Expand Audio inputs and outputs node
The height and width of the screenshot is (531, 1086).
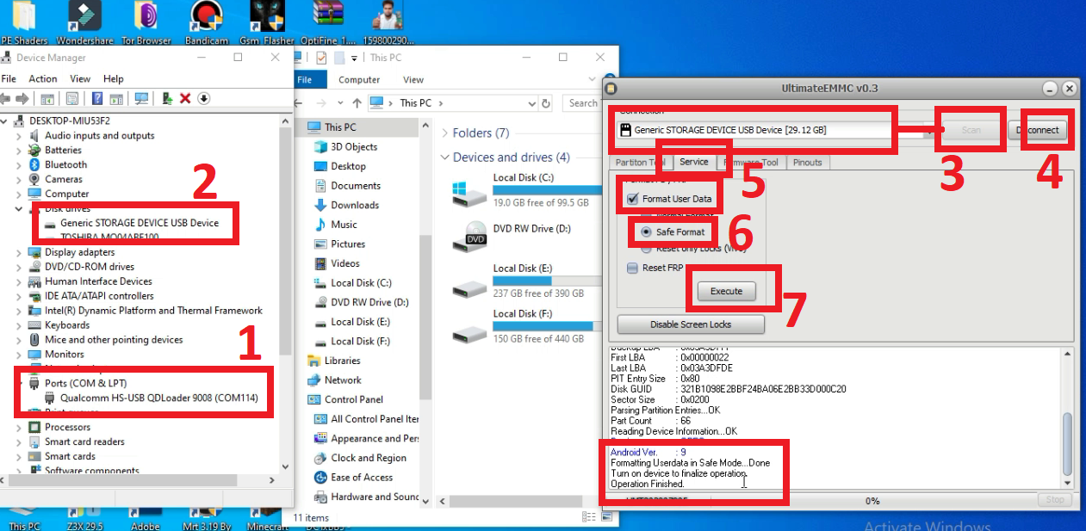[19, 136]
